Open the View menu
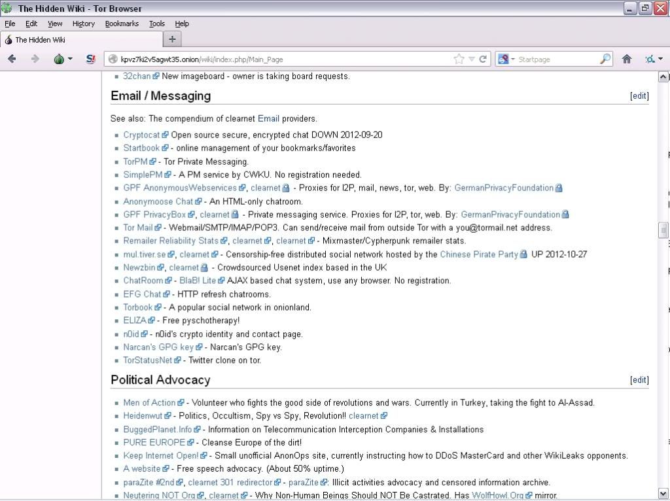This screenshot has height=501, width=670. point(55,24)
